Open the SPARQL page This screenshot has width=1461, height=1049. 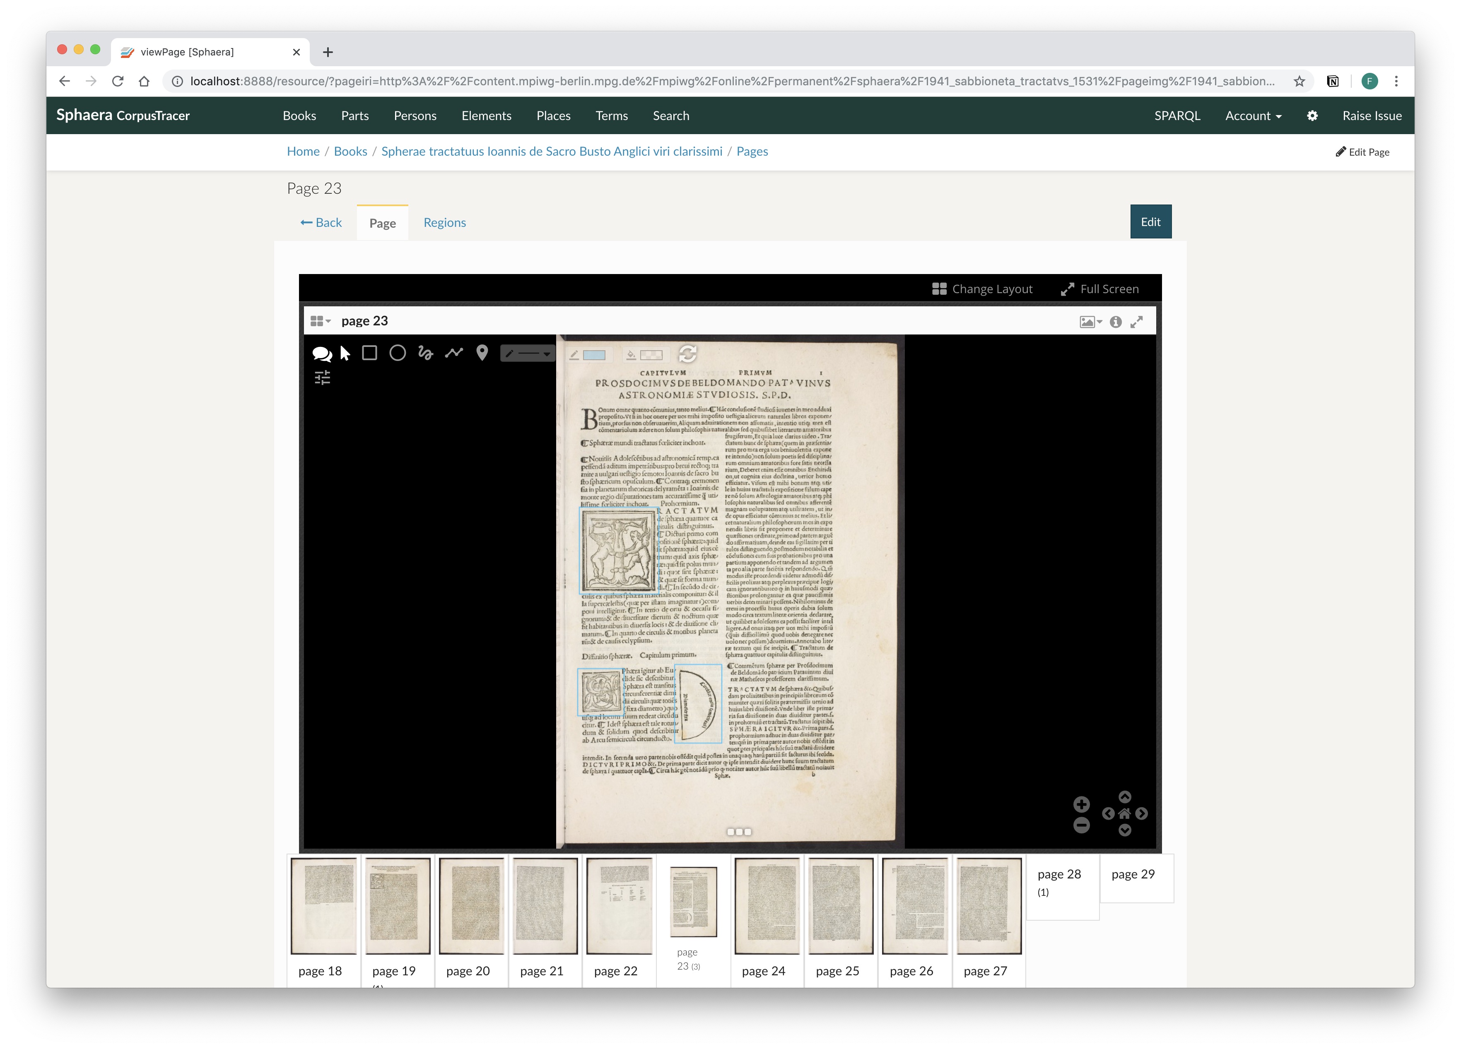click(1177, 115)
